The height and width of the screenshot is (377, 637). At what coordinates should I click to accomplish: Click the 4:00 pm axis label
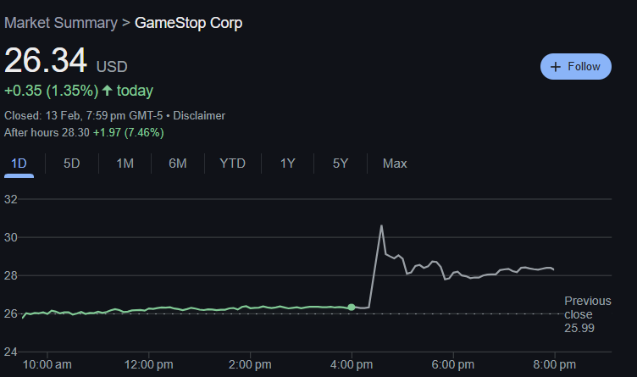click(x=352, y=364)
